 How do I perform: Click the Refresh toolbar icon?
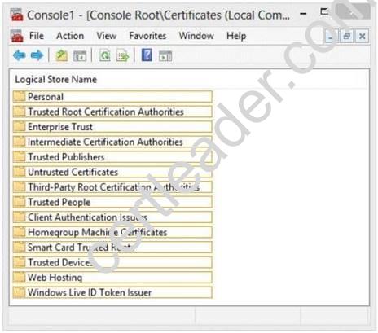105,56
